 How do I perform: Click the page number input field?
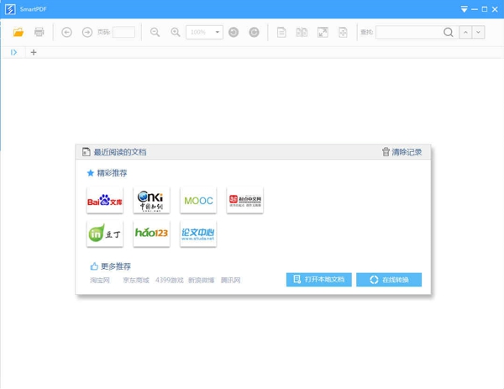pyautogui.click(x=123, y=32)
